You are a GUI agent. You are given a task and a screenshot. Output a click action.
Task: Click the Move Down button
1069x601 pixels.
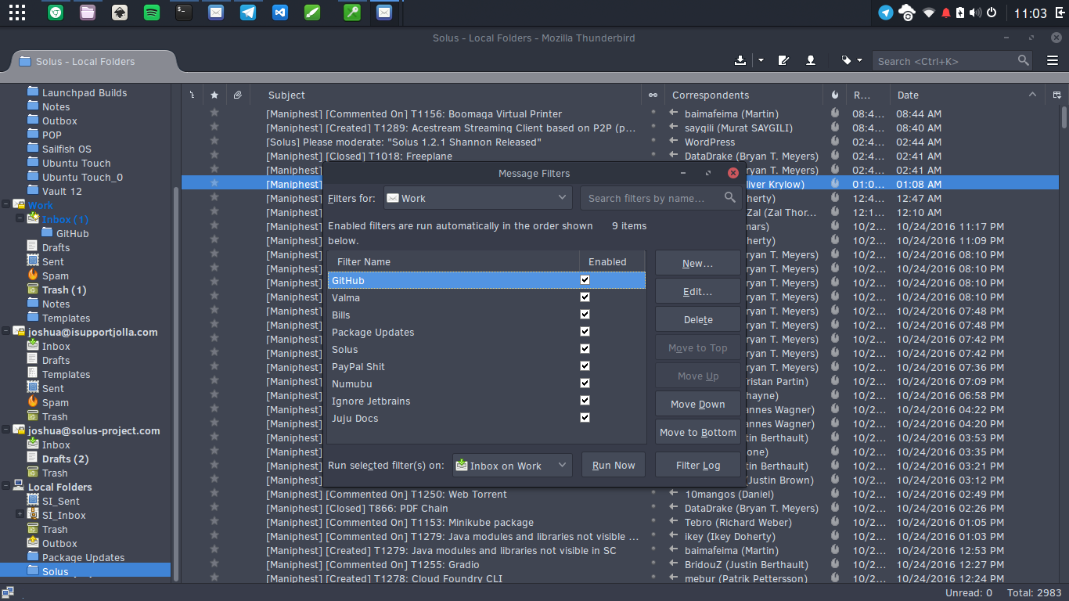(x=697, y=404)
